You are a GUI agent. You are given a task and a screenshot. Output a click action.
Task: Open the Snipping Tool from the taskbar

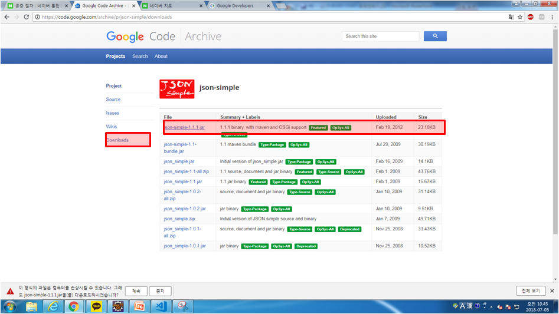(183, 306)
